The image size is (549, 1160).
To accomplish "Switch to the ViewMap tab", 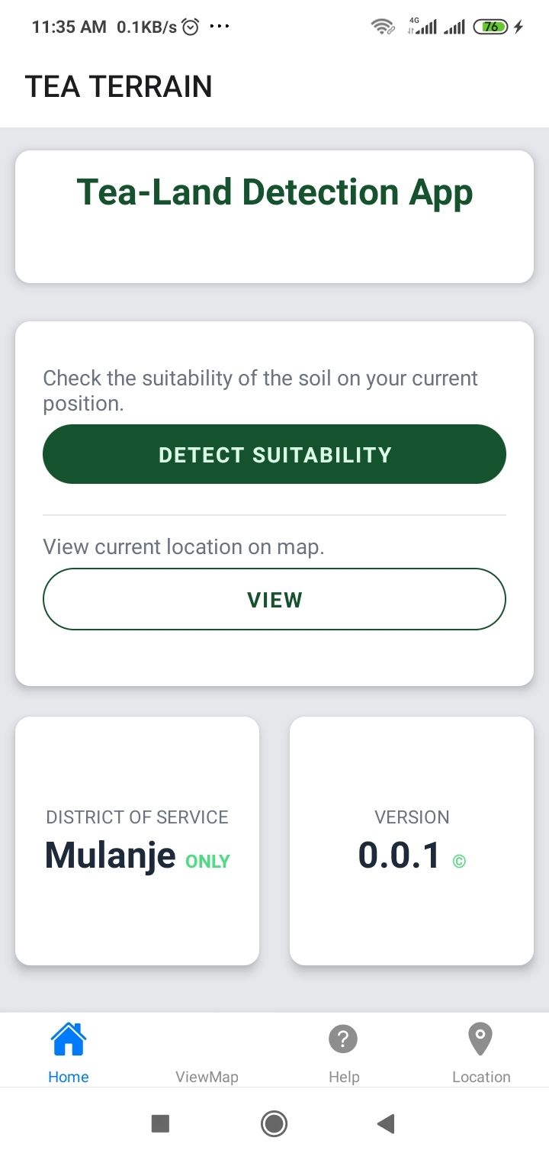I will 207,1077.
